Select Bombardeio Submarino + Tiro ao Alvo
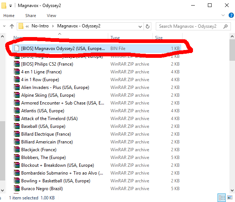Image resolution: width=235 pixels, height=202 pixels. (97, 173)
